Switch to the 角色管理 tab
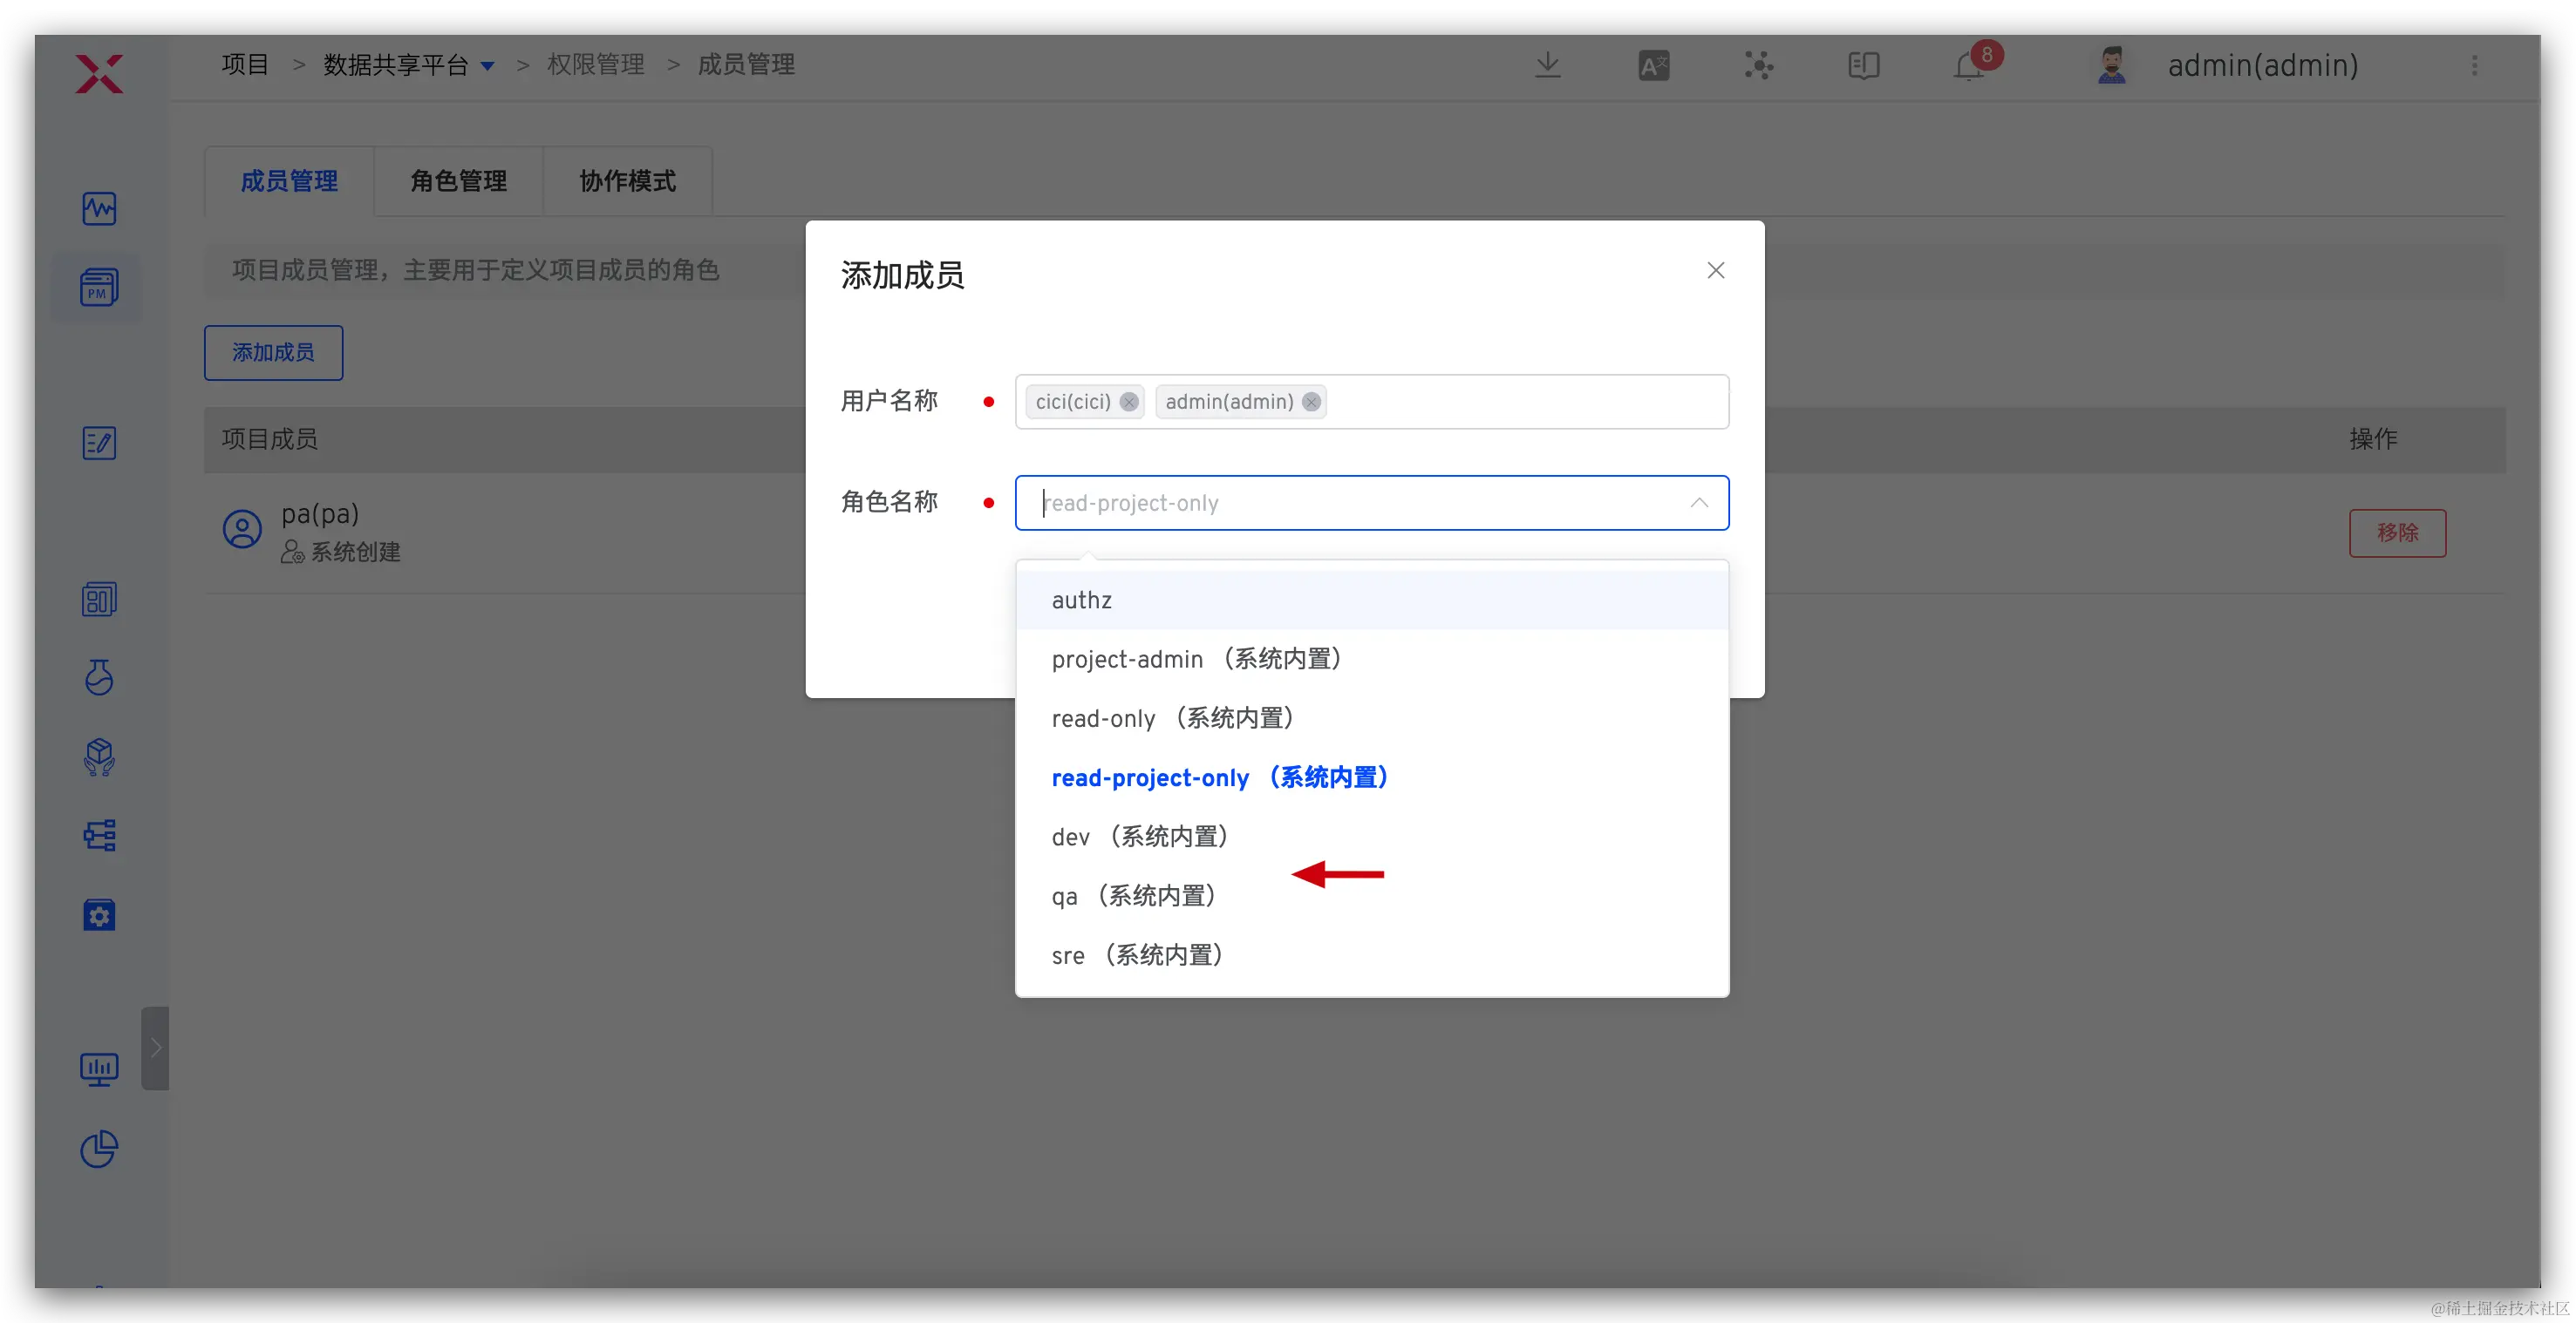Screen dimensions: 2576x1323 pyautogui.click(x=458, y=181)
